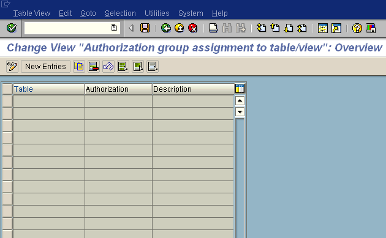Click the Authorization column header

pos(118,89)
